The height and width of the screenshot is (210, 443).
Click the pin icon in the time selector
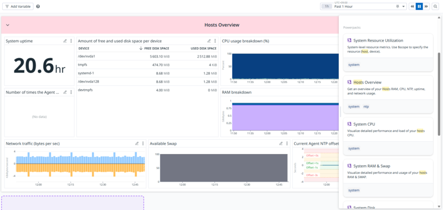(398, 6)
